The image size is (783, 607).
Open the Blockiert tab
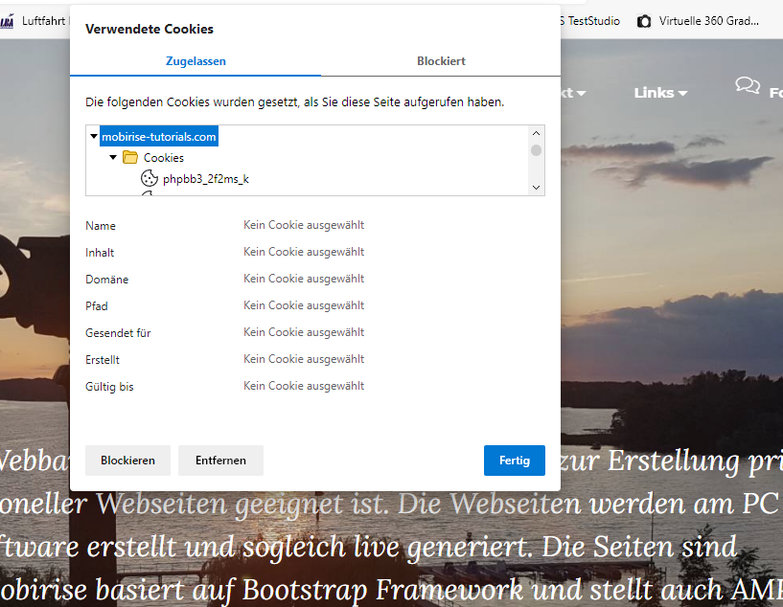(441, 61)
